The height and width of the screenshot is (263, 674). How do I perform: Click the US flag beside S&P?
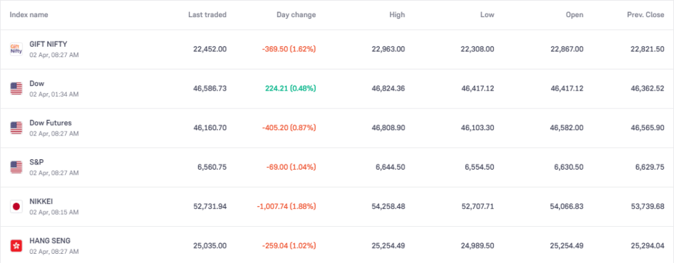click(x=16, y=167)
